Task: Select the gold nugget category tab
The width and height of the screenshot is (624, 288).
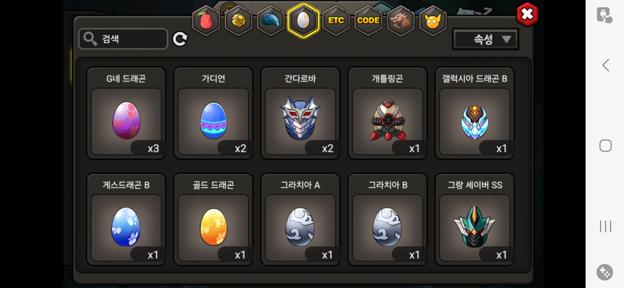Action: [238, 21]
